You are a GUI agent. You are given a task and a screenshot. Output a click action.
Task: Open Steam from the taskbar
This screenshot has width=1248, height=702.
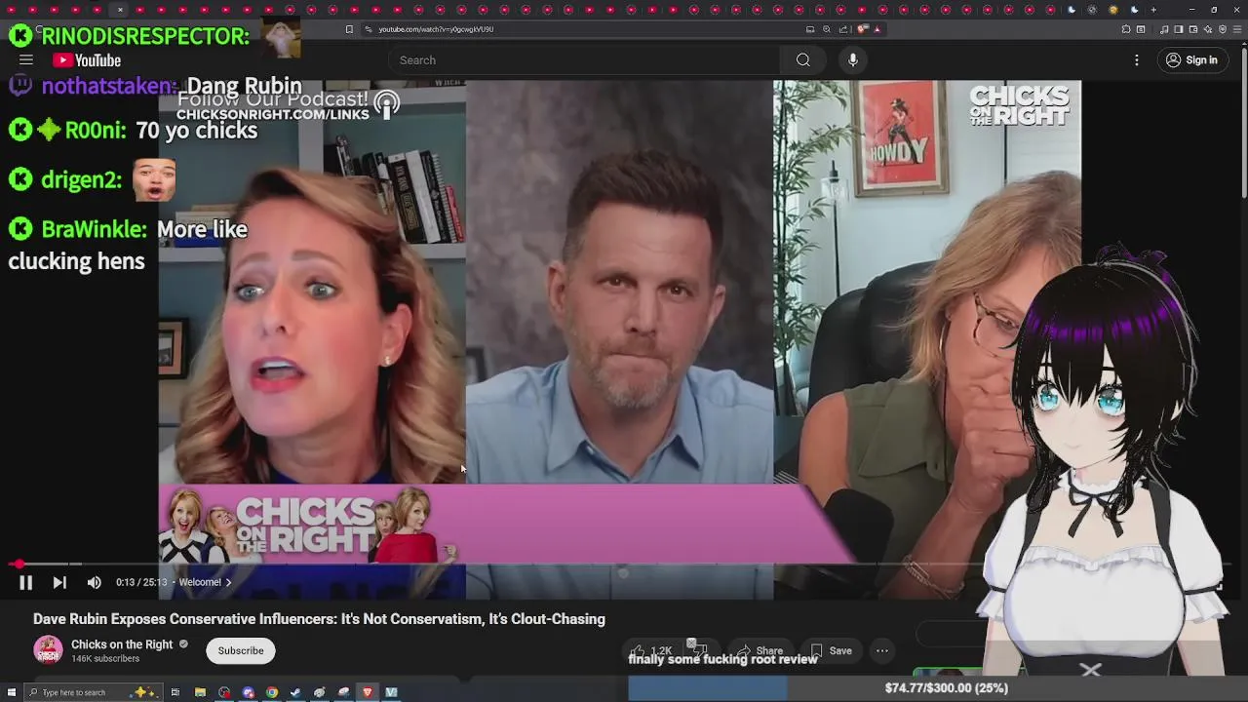coord(295,692)
